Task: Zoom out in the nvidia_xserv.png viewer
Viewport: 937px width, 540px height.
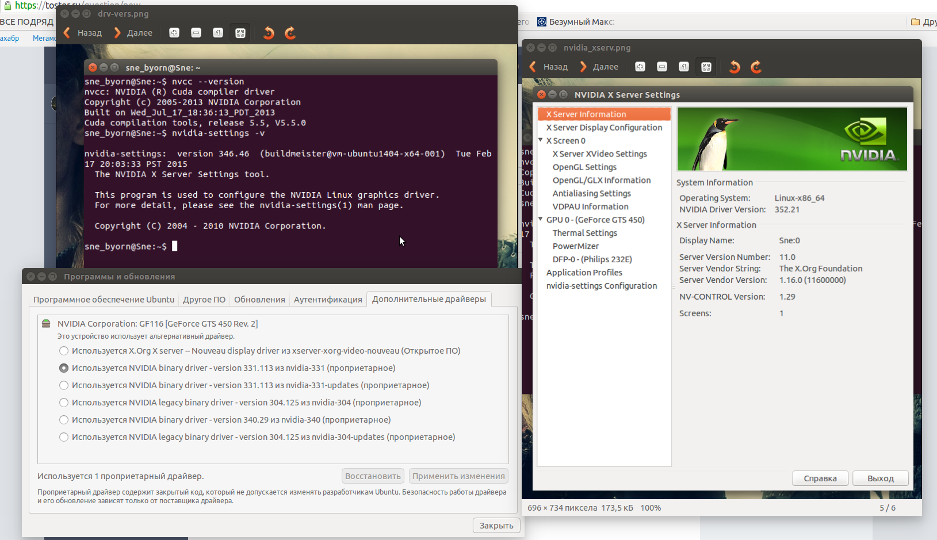Action: click(662, 67)
